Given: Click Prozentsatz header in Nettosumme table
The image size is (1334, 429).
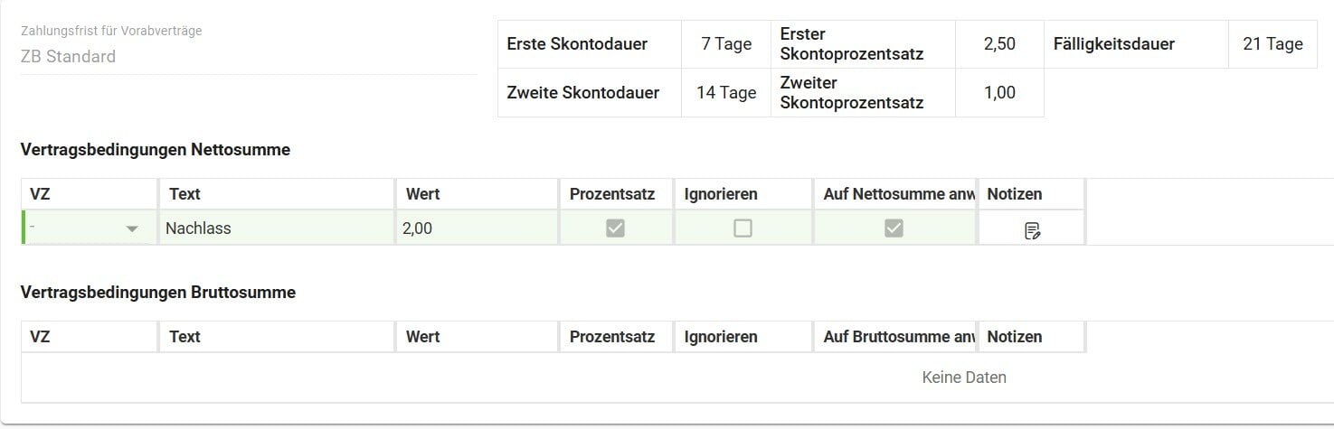Looking at the screenshot, I should (x=615, y=194).
